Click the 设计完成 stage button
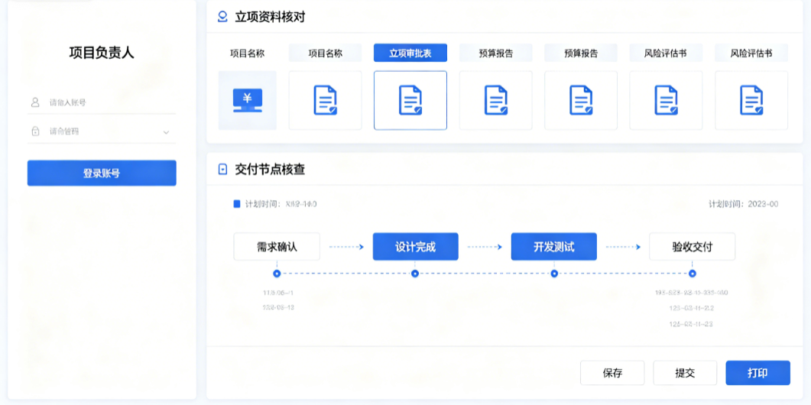The image size is (811, 405). (415, 247)
